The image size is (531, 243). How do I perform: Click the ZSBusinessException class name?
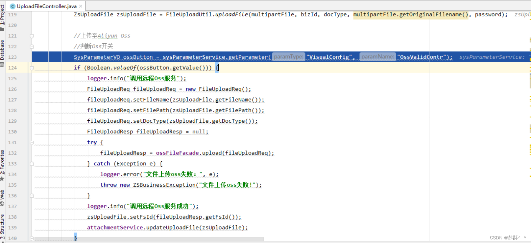point(164,185)
